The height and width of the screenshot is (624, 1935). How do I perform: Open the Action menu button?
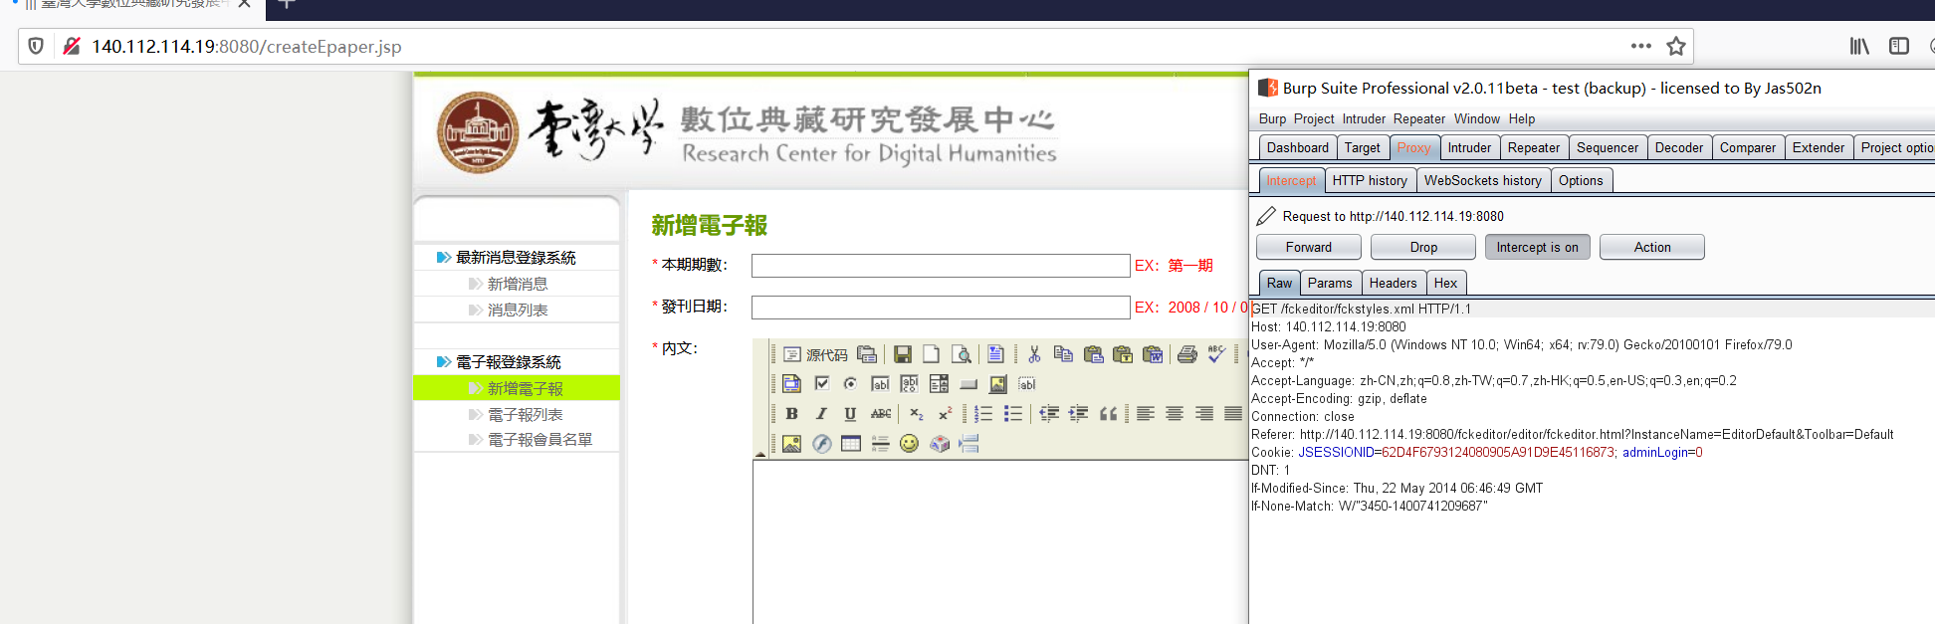(1651, 247)
